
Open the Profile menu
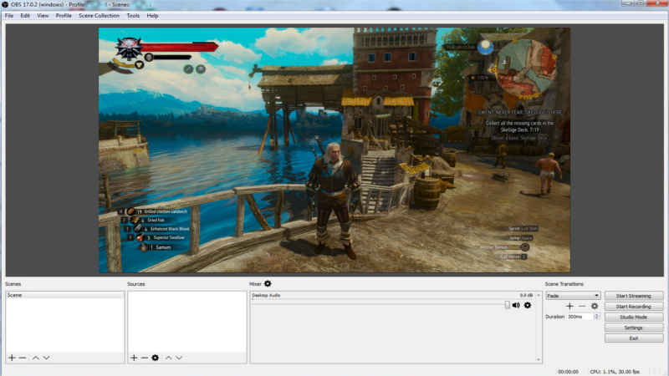[x=64, y=16]
